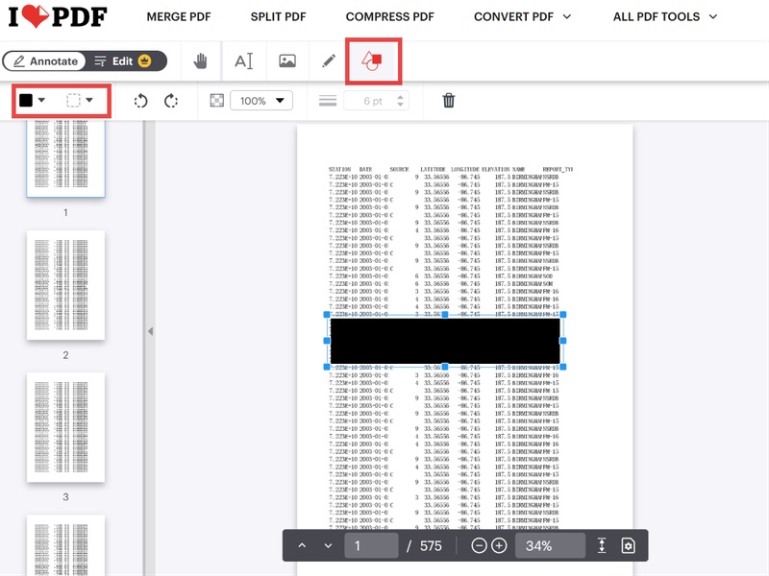Screen dimensions: 769x576
Task: Delete the selected shape with trash icon
Action: click(449, 101)
